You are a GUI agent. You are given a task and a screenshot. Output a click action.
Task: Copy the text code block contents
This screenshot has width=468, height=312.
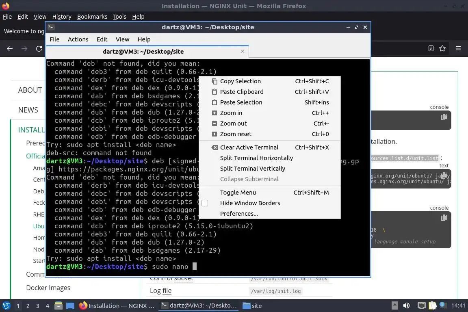(x=444, y=175)
